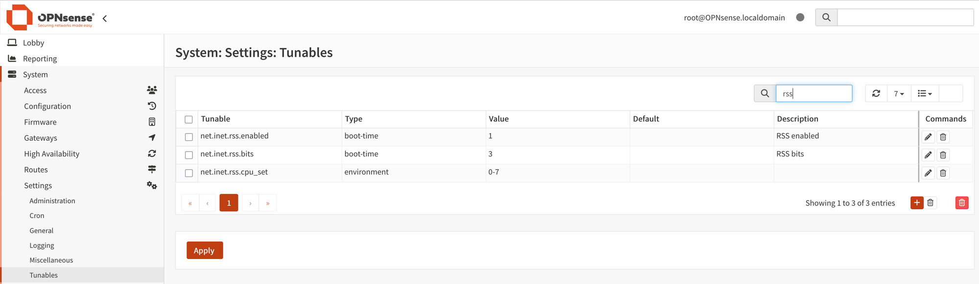
Task: Open the rows-per-page dropdown showing 7
Action: click(x=899, y=93)
